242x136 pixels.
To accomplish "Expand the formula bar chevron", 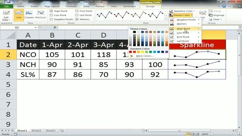I will click(240, 27).
